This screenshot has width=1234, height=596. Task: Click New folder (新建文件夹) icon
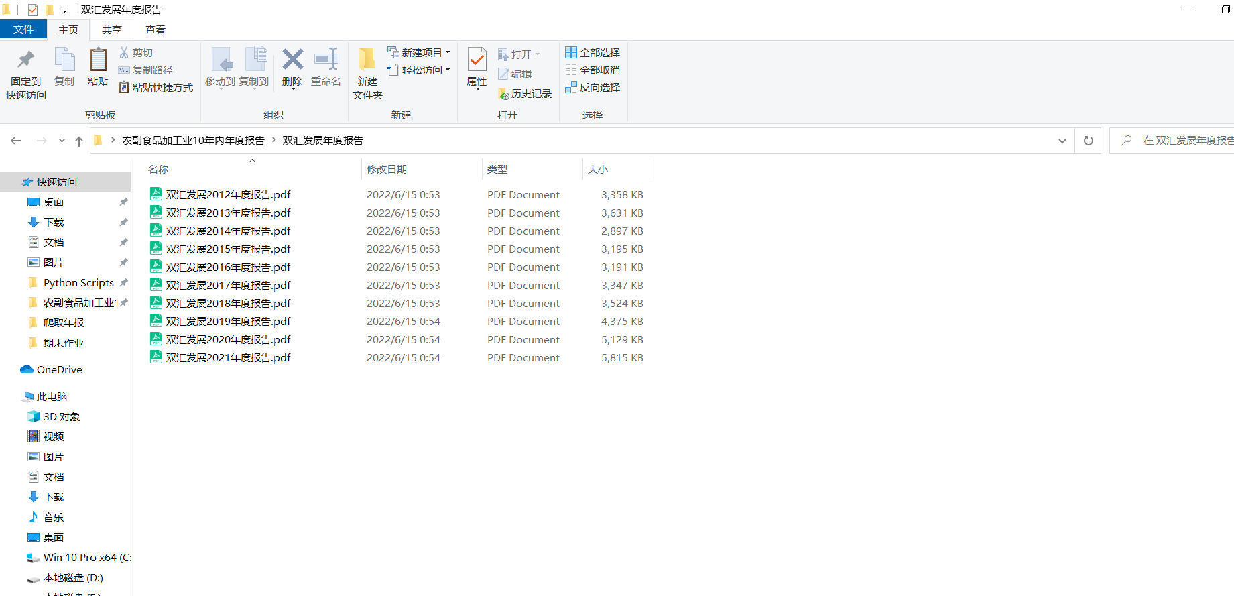(x=367, y=59)
